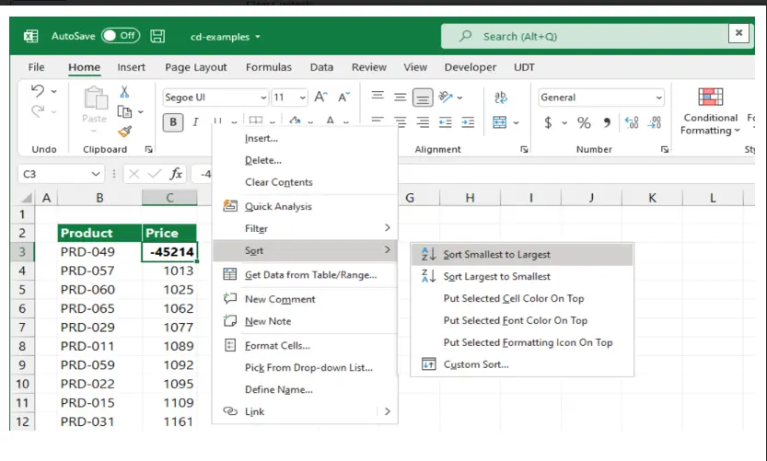Open the Name Box dropdown arrow

coord(96,174)
